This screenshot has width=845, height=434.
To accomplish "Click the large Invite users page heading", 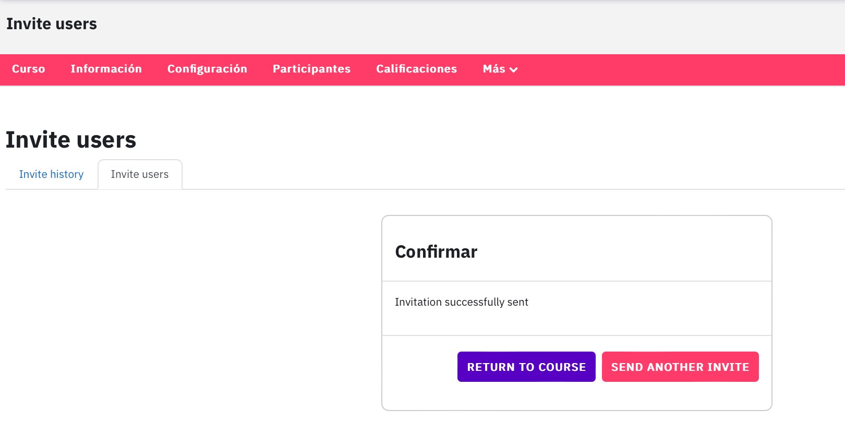I will [x=71, y=140].
